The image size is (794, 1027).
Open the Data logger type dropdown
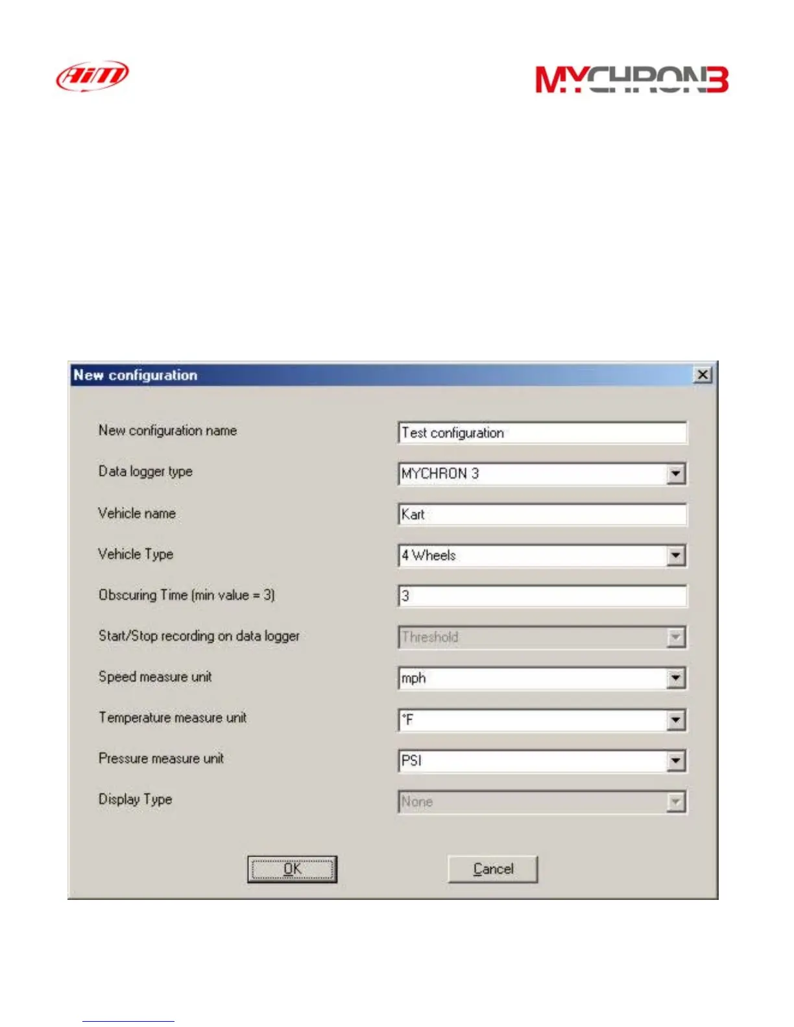pos(676,474)
